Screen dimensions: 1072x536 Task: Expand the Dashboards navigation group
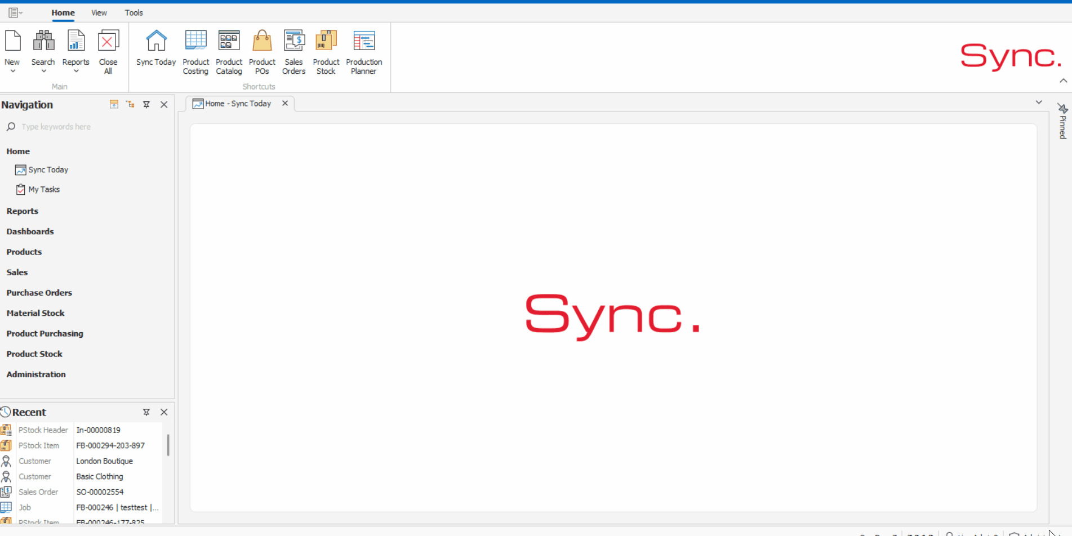[x=30, y=231]
